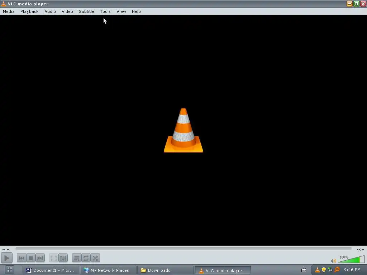Toggle the playlist view
The image size is (367, 275).
coord(77,258)
